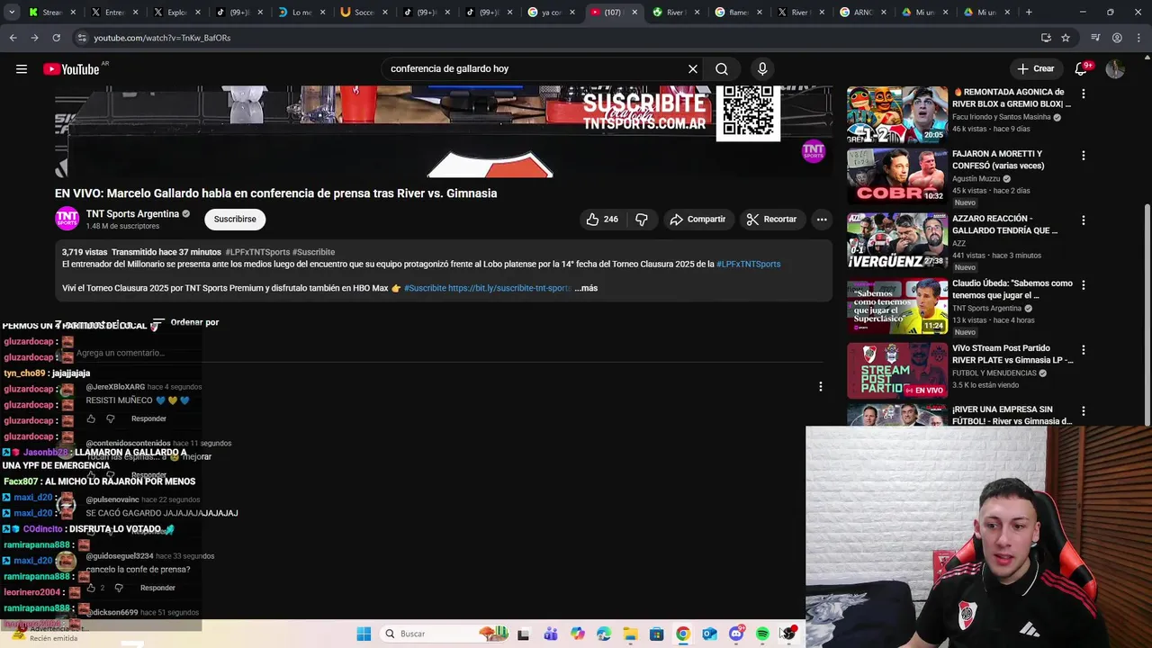Viewport: 1152px width, 648px height.
Task: Open Ordenar por sort dropdown
Action: click(186, 322)
